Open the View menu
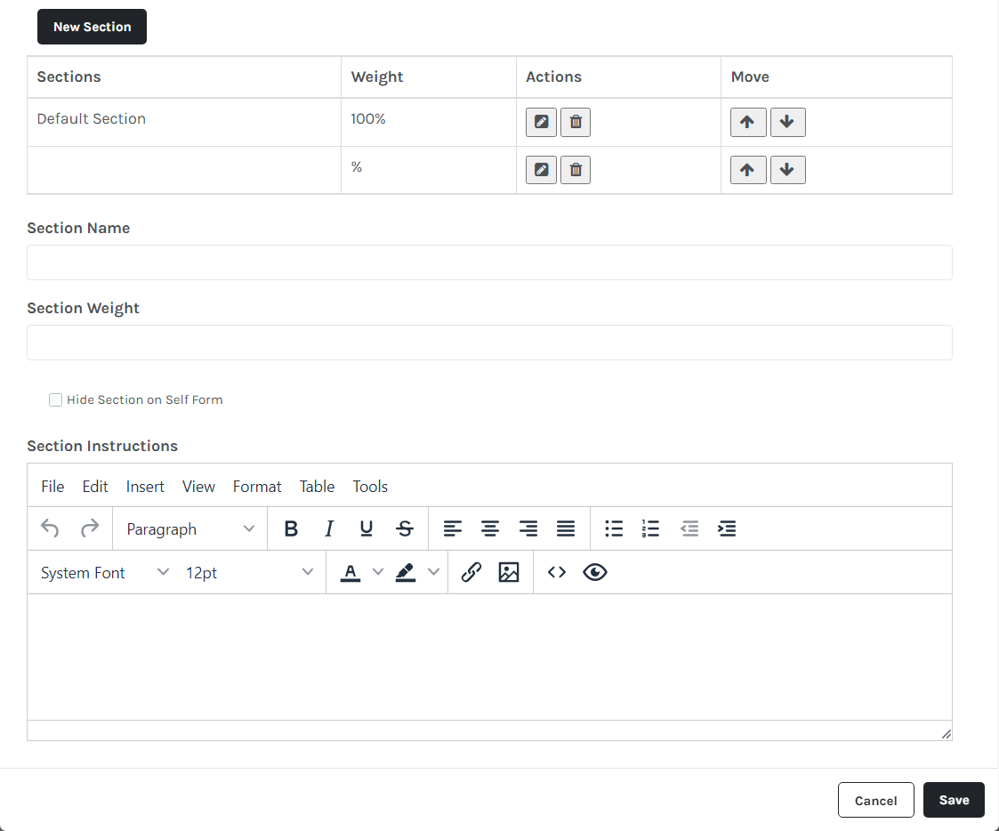999x831 pixels. click(x=198, y=487)
